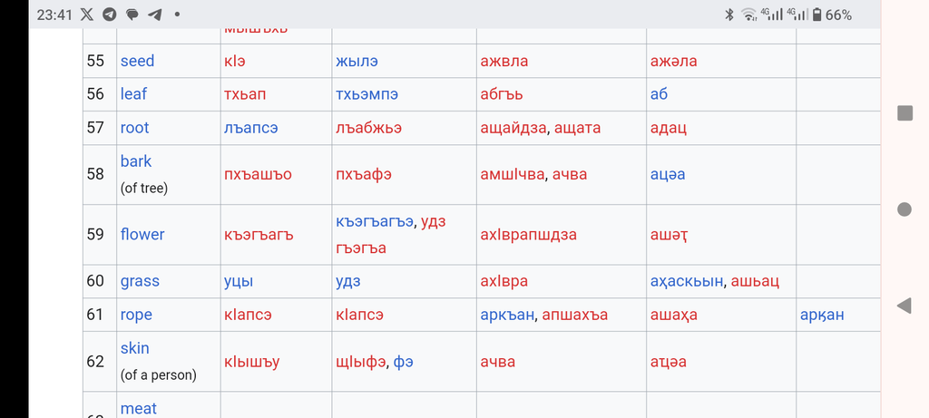The height and width of the screenshot is (418, 929).
Task: Open the 'grass' entry link
Action: [140, 281]
